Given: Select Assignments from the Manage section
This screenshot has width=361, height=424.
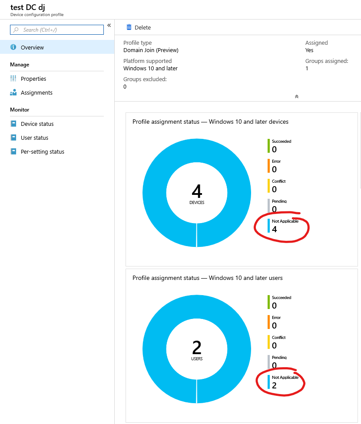Looking at the screenshot, I should [x=37, y=92].
